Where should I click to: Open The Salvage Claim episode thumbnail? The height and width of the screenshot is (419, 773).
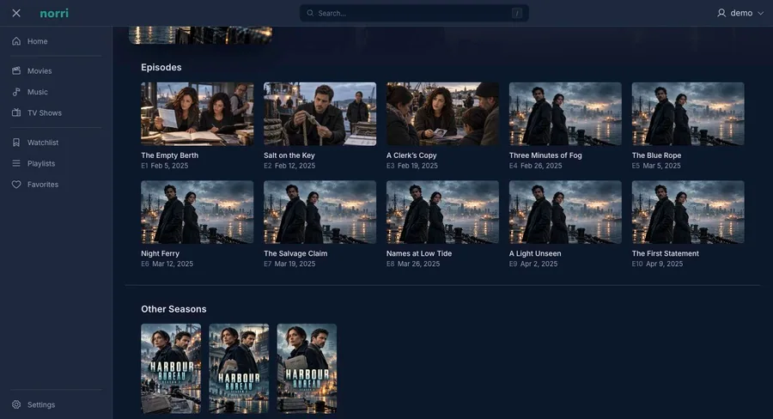[320, 212]
